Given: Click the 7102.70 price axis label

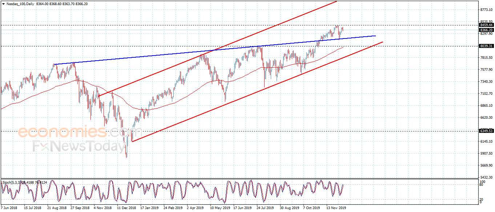Looking at the screenshot, I should (486, 94).
